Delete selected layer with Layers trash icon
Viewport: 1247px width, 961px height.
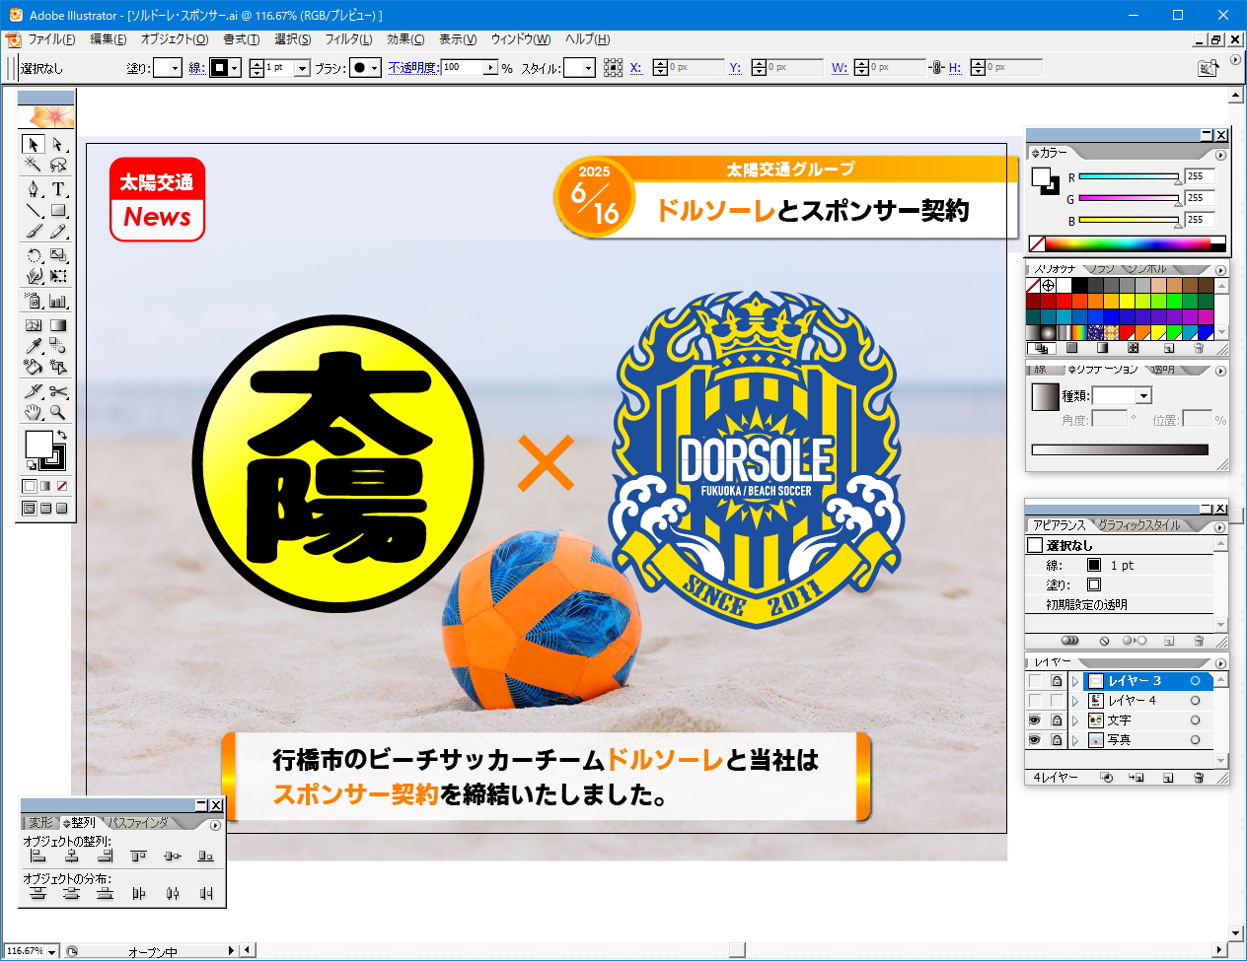point(1199,778)
